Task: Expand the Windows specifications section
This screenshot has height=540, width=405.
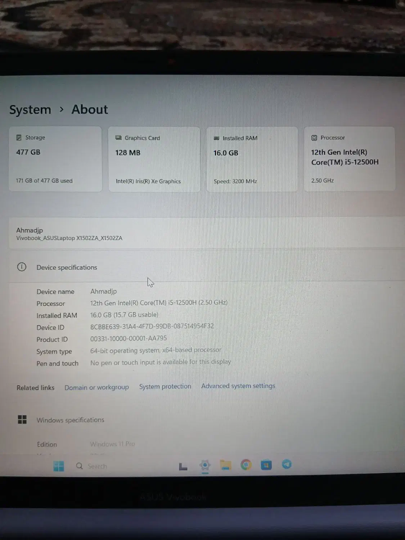Action: point(70,420)
